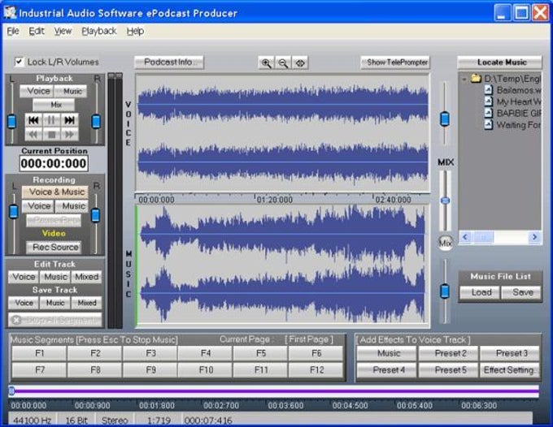This screenshot has width=553, height=427.
Task: Click the Current Position time field
Action: click(x=54, y=163)
